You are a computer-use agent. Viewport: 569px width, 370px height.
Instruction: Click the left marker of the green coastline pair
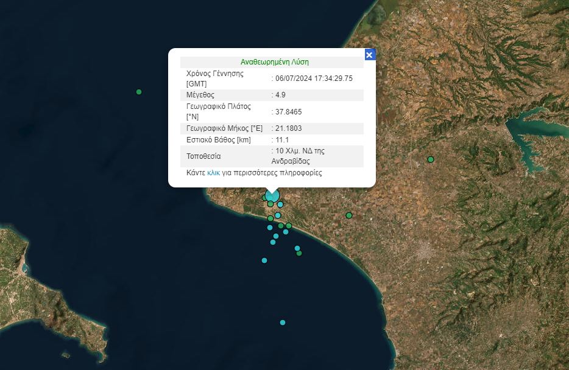281,226
